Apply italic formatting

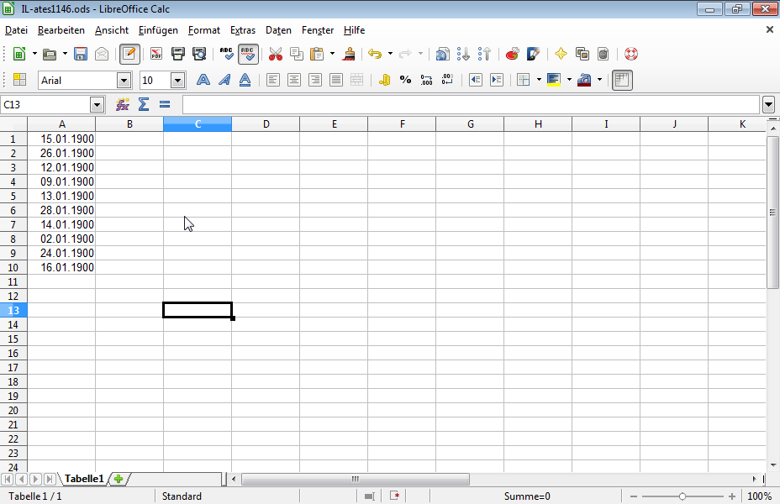click(x=224, y=80)
